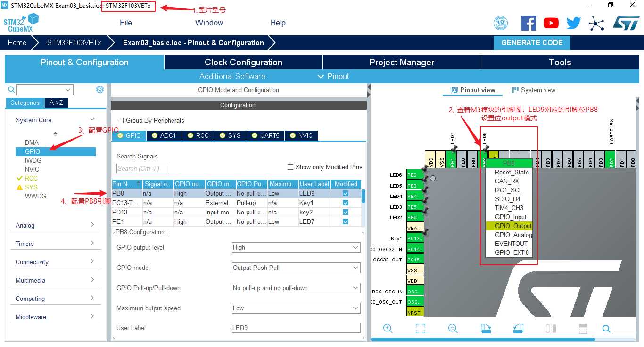Switch to Clock Configuration tab
Image resolution: width=644 pixels, height=347 pixels.
click(x=243, y=62)
